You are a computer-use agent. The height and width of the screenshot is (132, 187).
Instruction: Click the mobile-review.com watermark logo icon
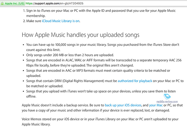click(x=167, y=97)
